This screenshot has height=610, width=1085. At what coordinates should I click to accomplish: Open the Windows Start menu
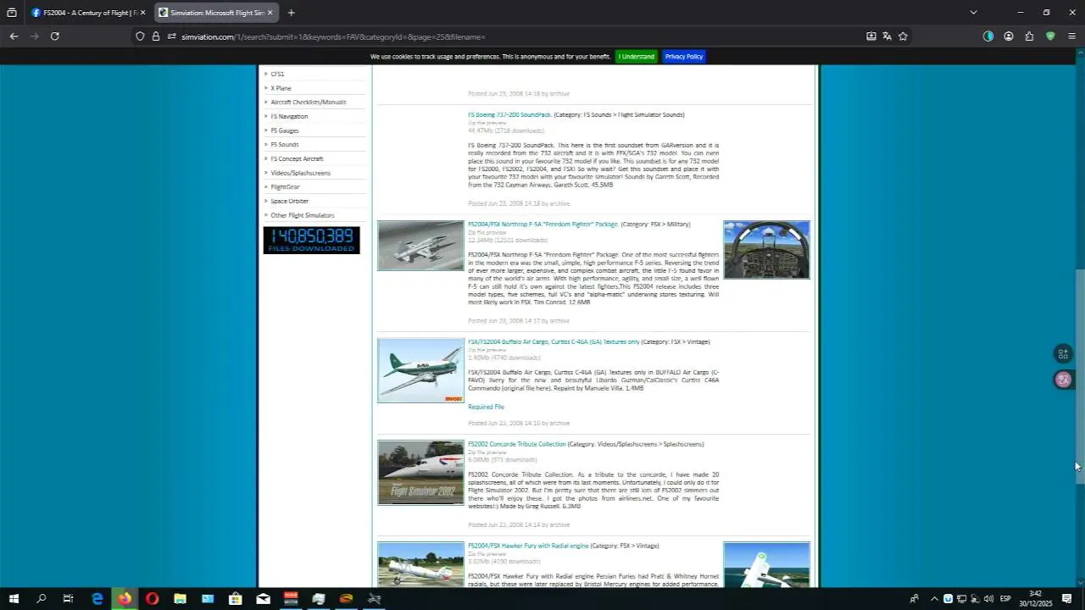[14, 599]
